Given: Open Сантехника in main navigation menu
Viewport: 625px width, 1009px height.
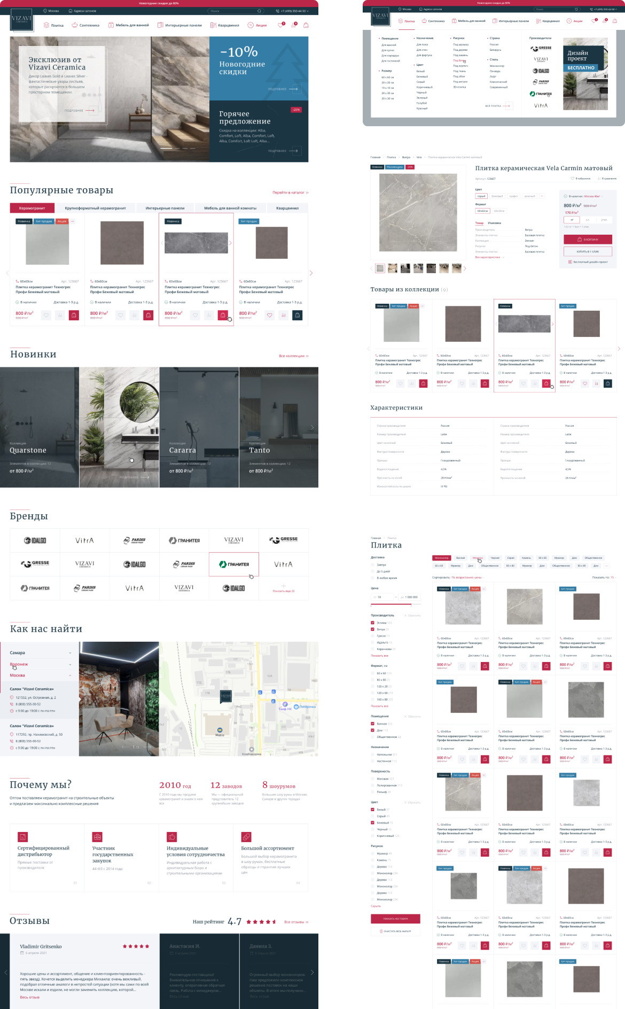Looking at the screenshot, I should click(85, 25).
